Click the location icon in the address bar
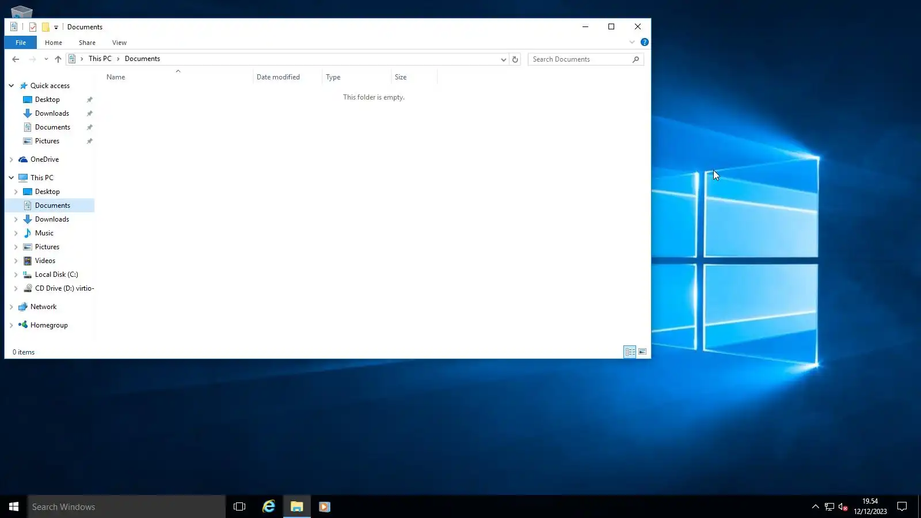Screen dimensions: 921x518 (x=72, y=59)
